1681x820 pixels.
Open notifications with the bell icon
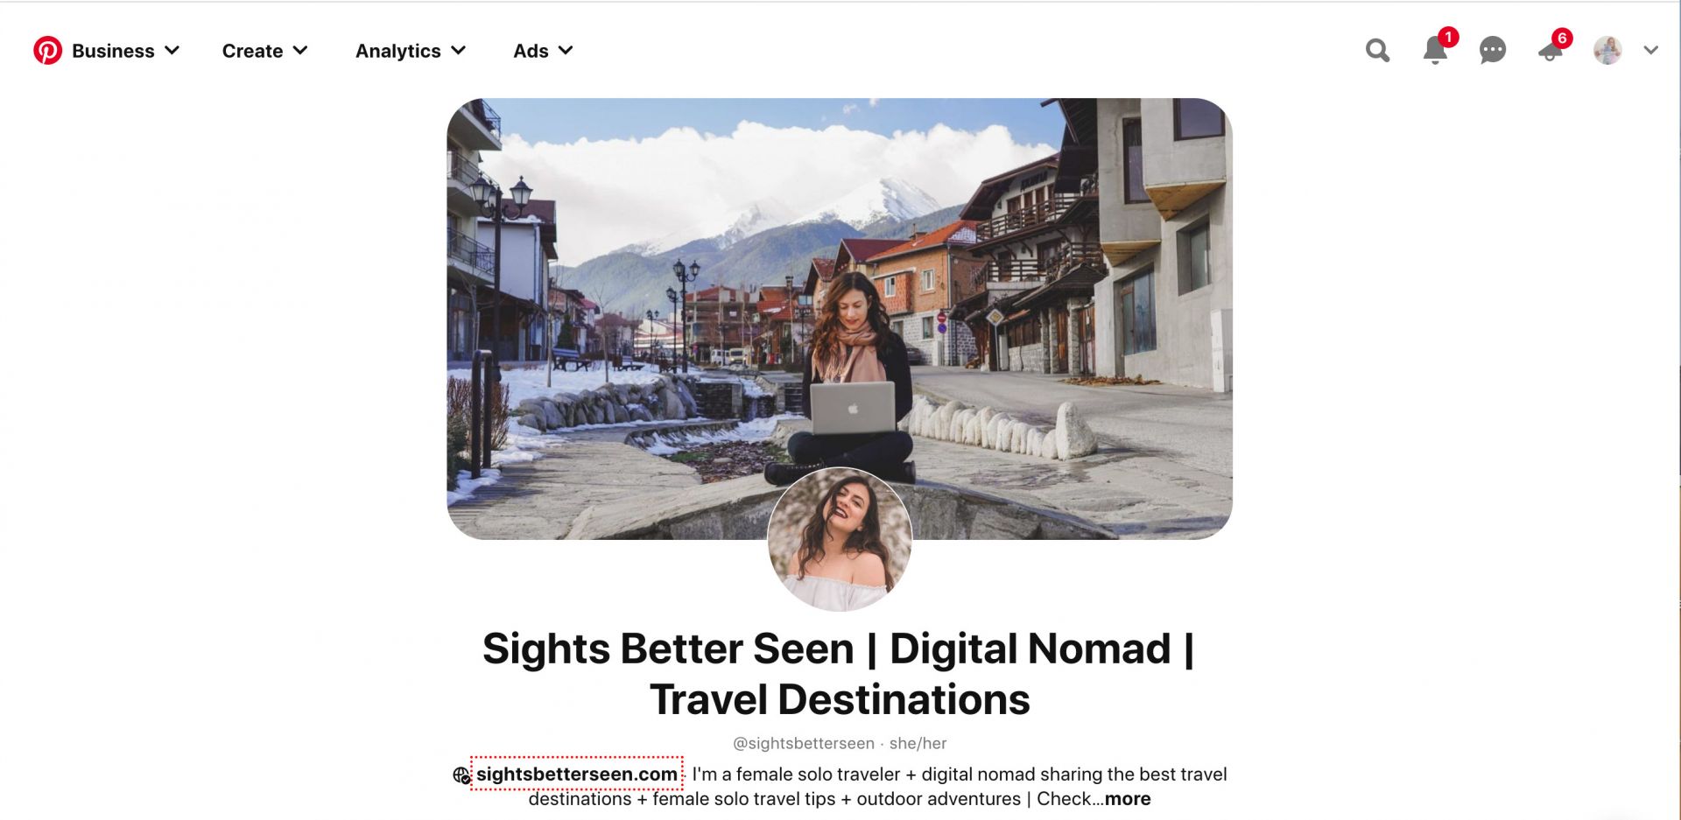click(1435, 51)
